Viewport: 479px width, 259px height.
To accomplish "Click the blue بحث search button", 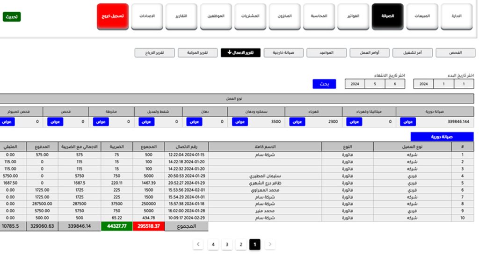I will (324, 84).
